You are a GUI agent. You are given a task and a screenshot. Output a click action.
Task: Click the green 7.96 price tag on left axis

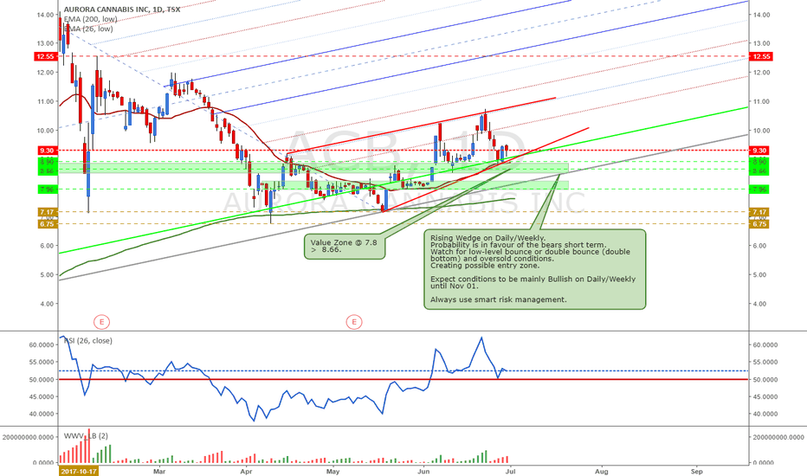[x=47, y=190]
